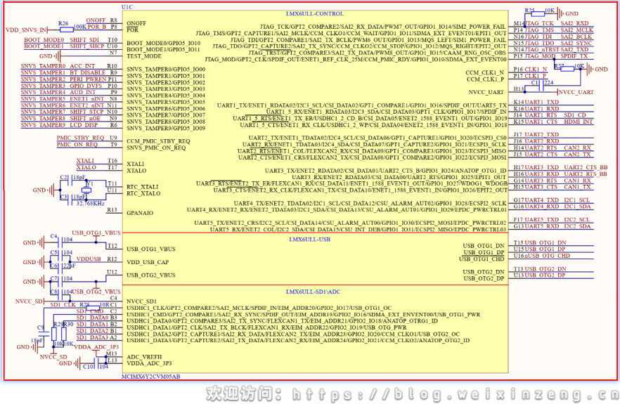The height and width of the screenshot is (404, 620).
Task: Click the ENET1_nINT net label
Action: point(87,99)
